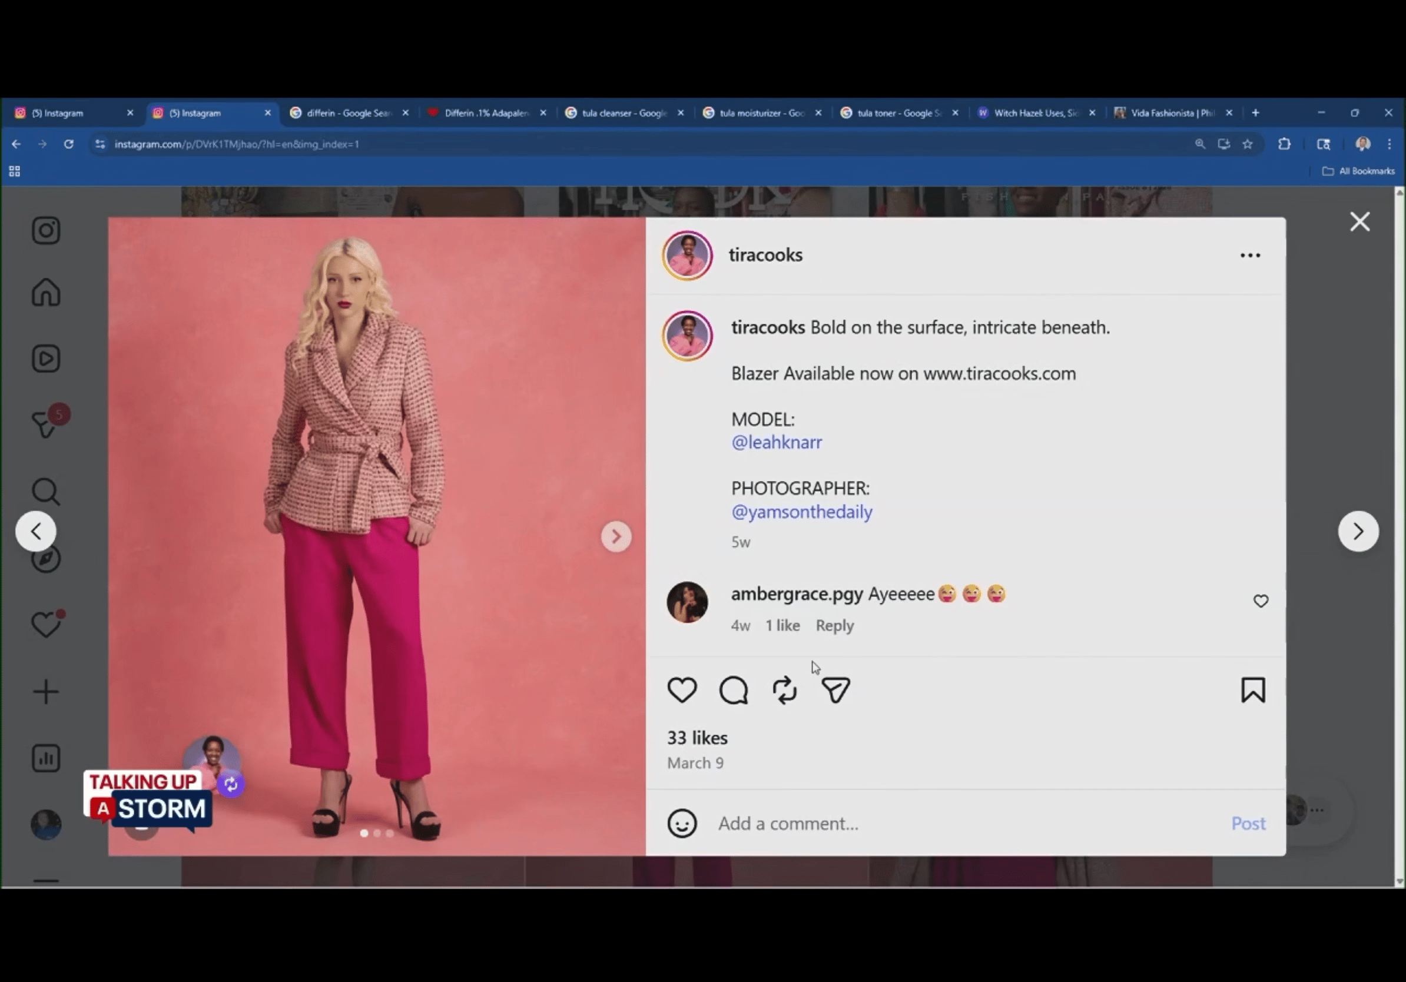Open the Create plus icon in the sidebar

click(x=46, y=692)
